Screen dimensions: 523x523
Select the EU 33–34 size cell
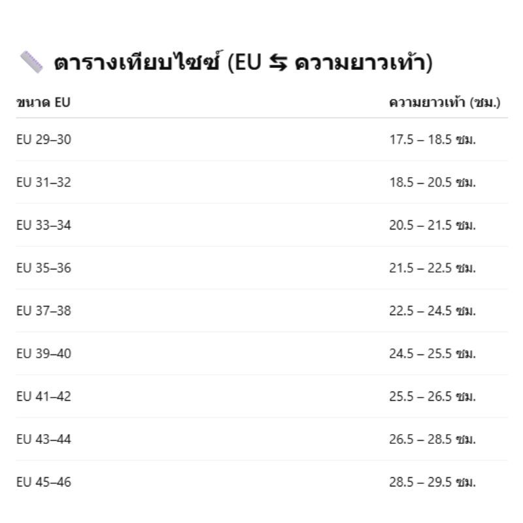(44, 225)
